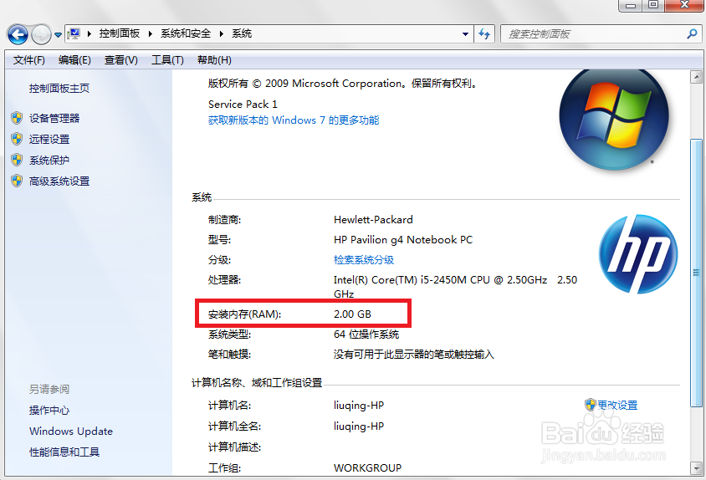Click 更改设置 link
The width and height of the screenshot is (706, 480).
(617, 406)
